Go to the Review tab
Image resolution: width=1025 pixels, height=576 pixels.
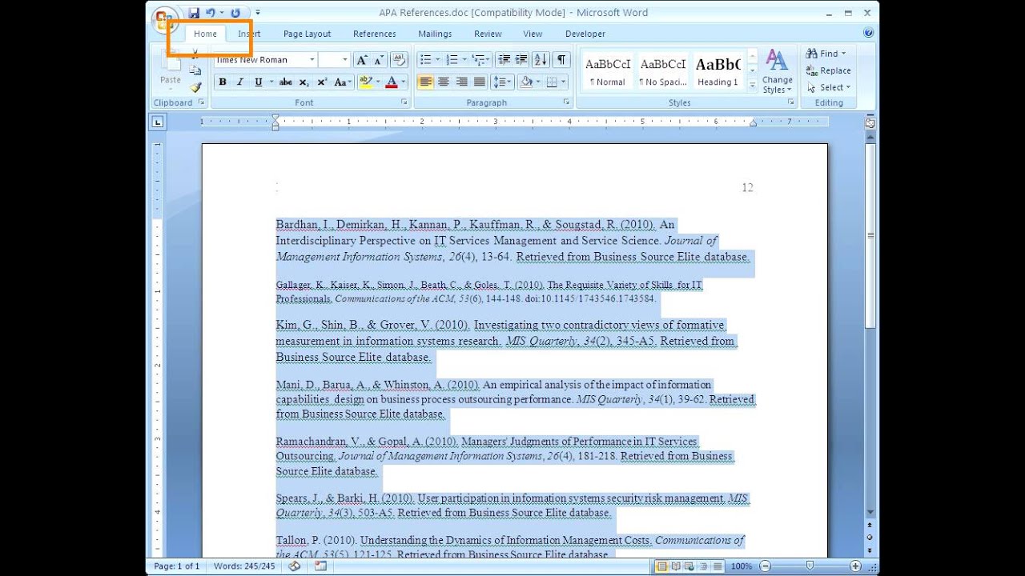(x=488, y=34)
